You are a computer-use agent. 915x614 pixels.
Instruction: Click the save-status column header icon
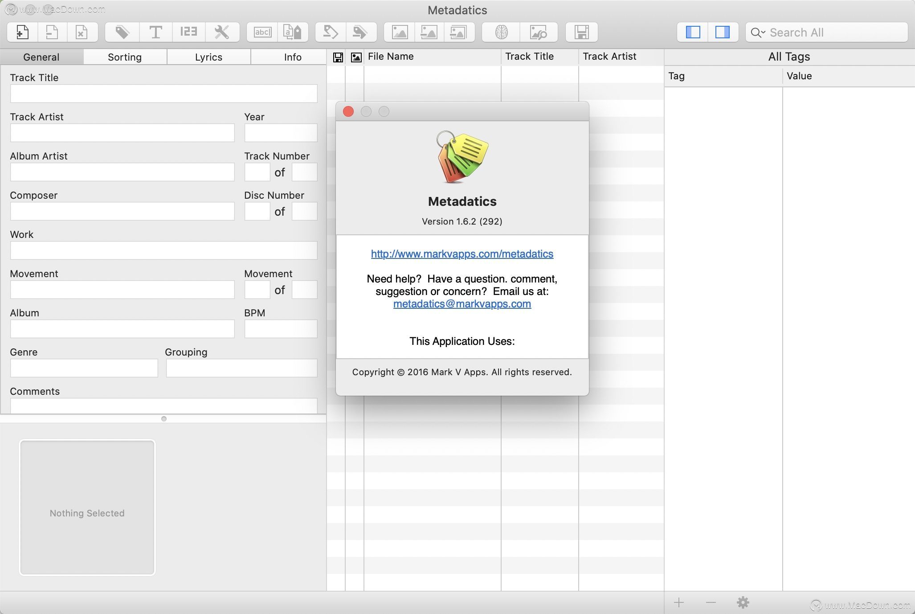coord(338,57)
